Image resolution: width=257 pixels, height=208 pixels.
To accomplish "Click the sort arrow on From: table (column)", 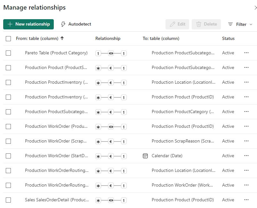I will [x=63, y=38].
